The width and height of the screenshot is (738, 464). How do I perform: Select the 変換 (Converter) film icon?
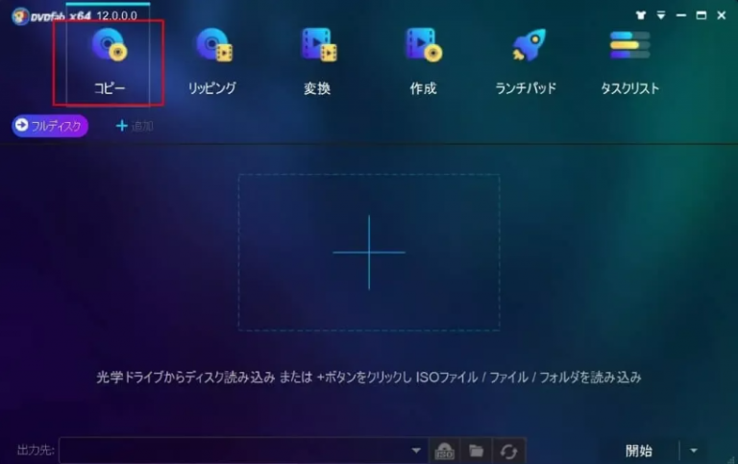[317, 45]
